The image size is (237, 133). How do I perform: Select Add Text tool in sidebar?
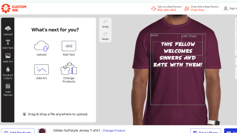pos(8,44)
